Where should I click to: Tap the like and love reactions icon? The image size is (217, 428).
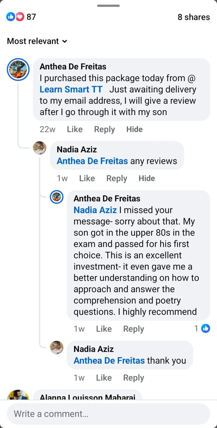point(15,17)
